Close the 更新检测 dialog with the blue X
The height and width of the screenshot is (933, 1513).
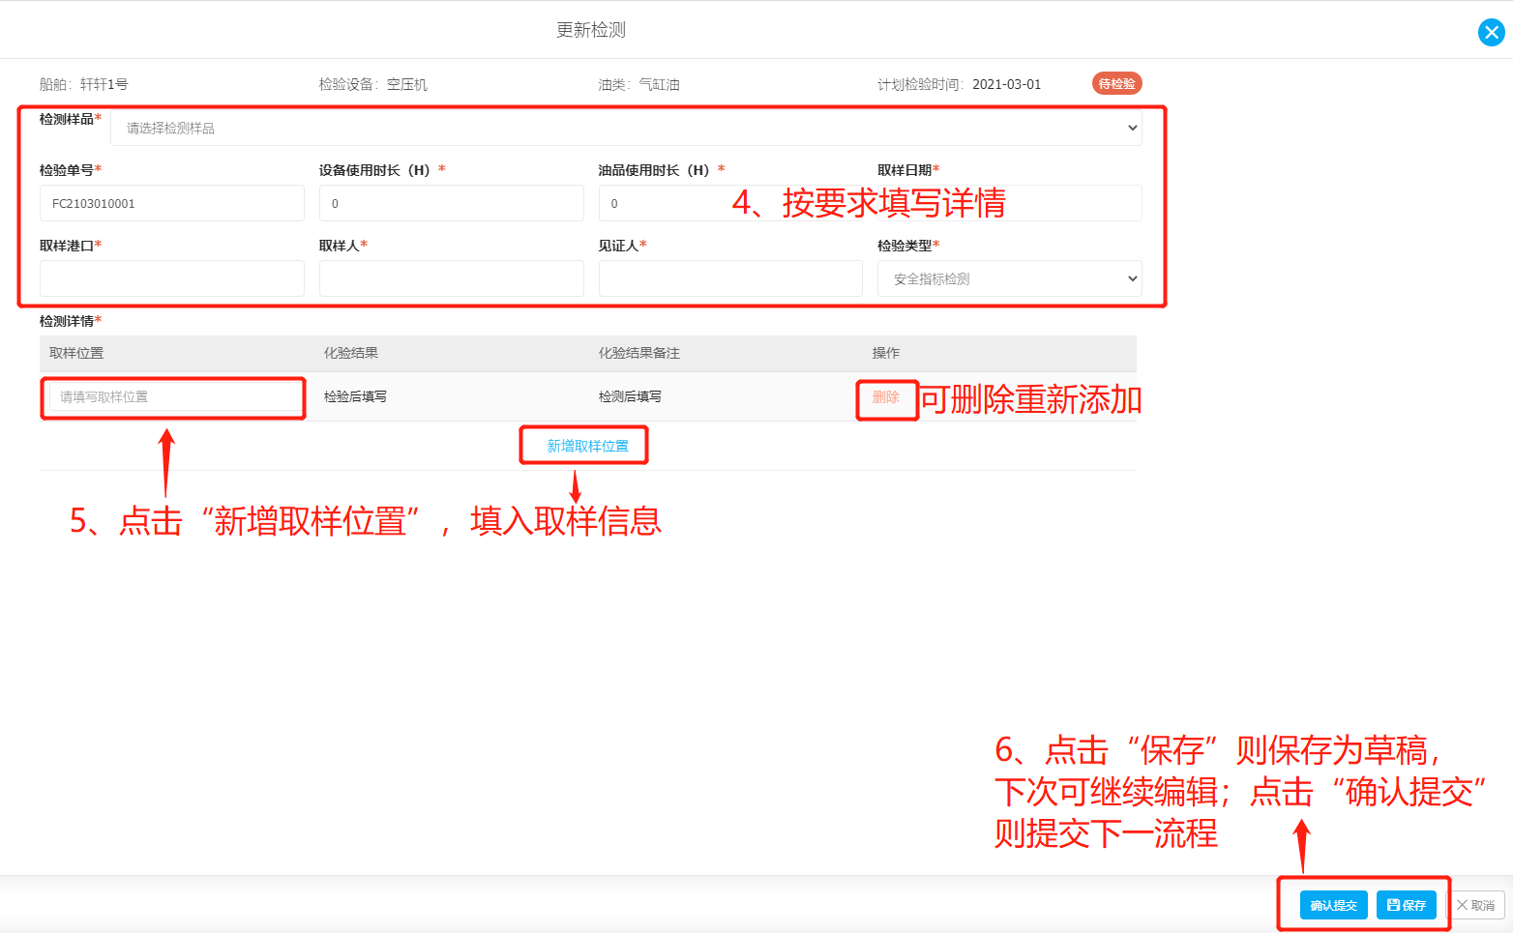pyautogui.click(x=1491, y=33)
